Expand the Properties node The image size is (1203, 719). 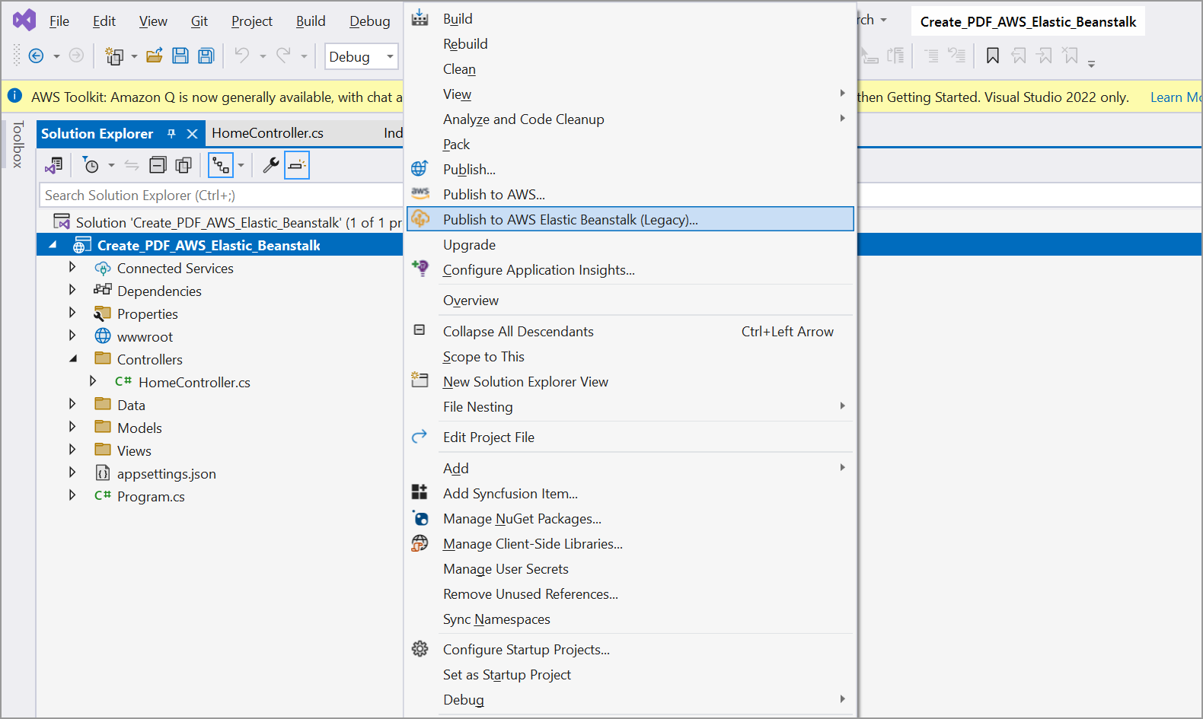click(x=72, y=313)
